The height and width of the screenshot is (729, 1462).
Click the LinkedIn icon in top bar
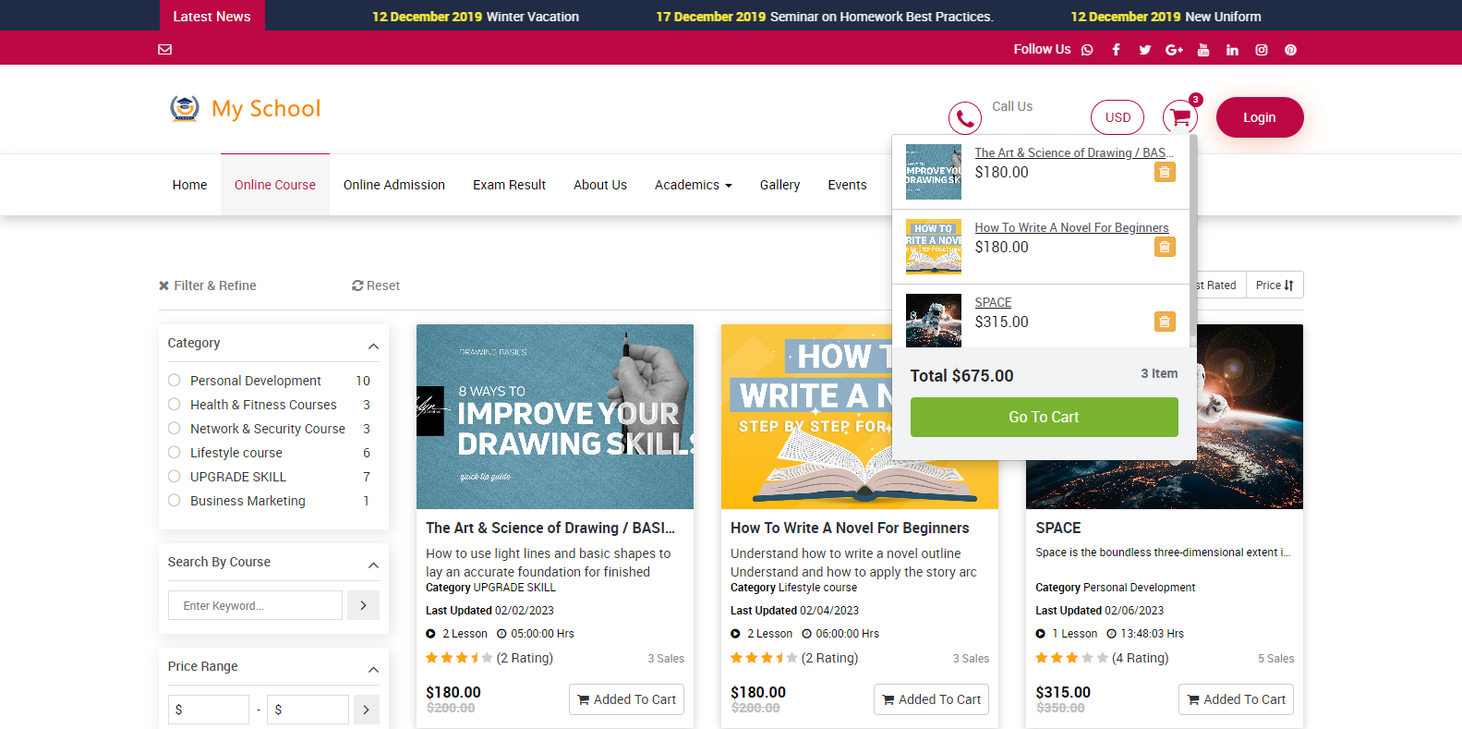pyautogui.click(x=1232, y=50)
